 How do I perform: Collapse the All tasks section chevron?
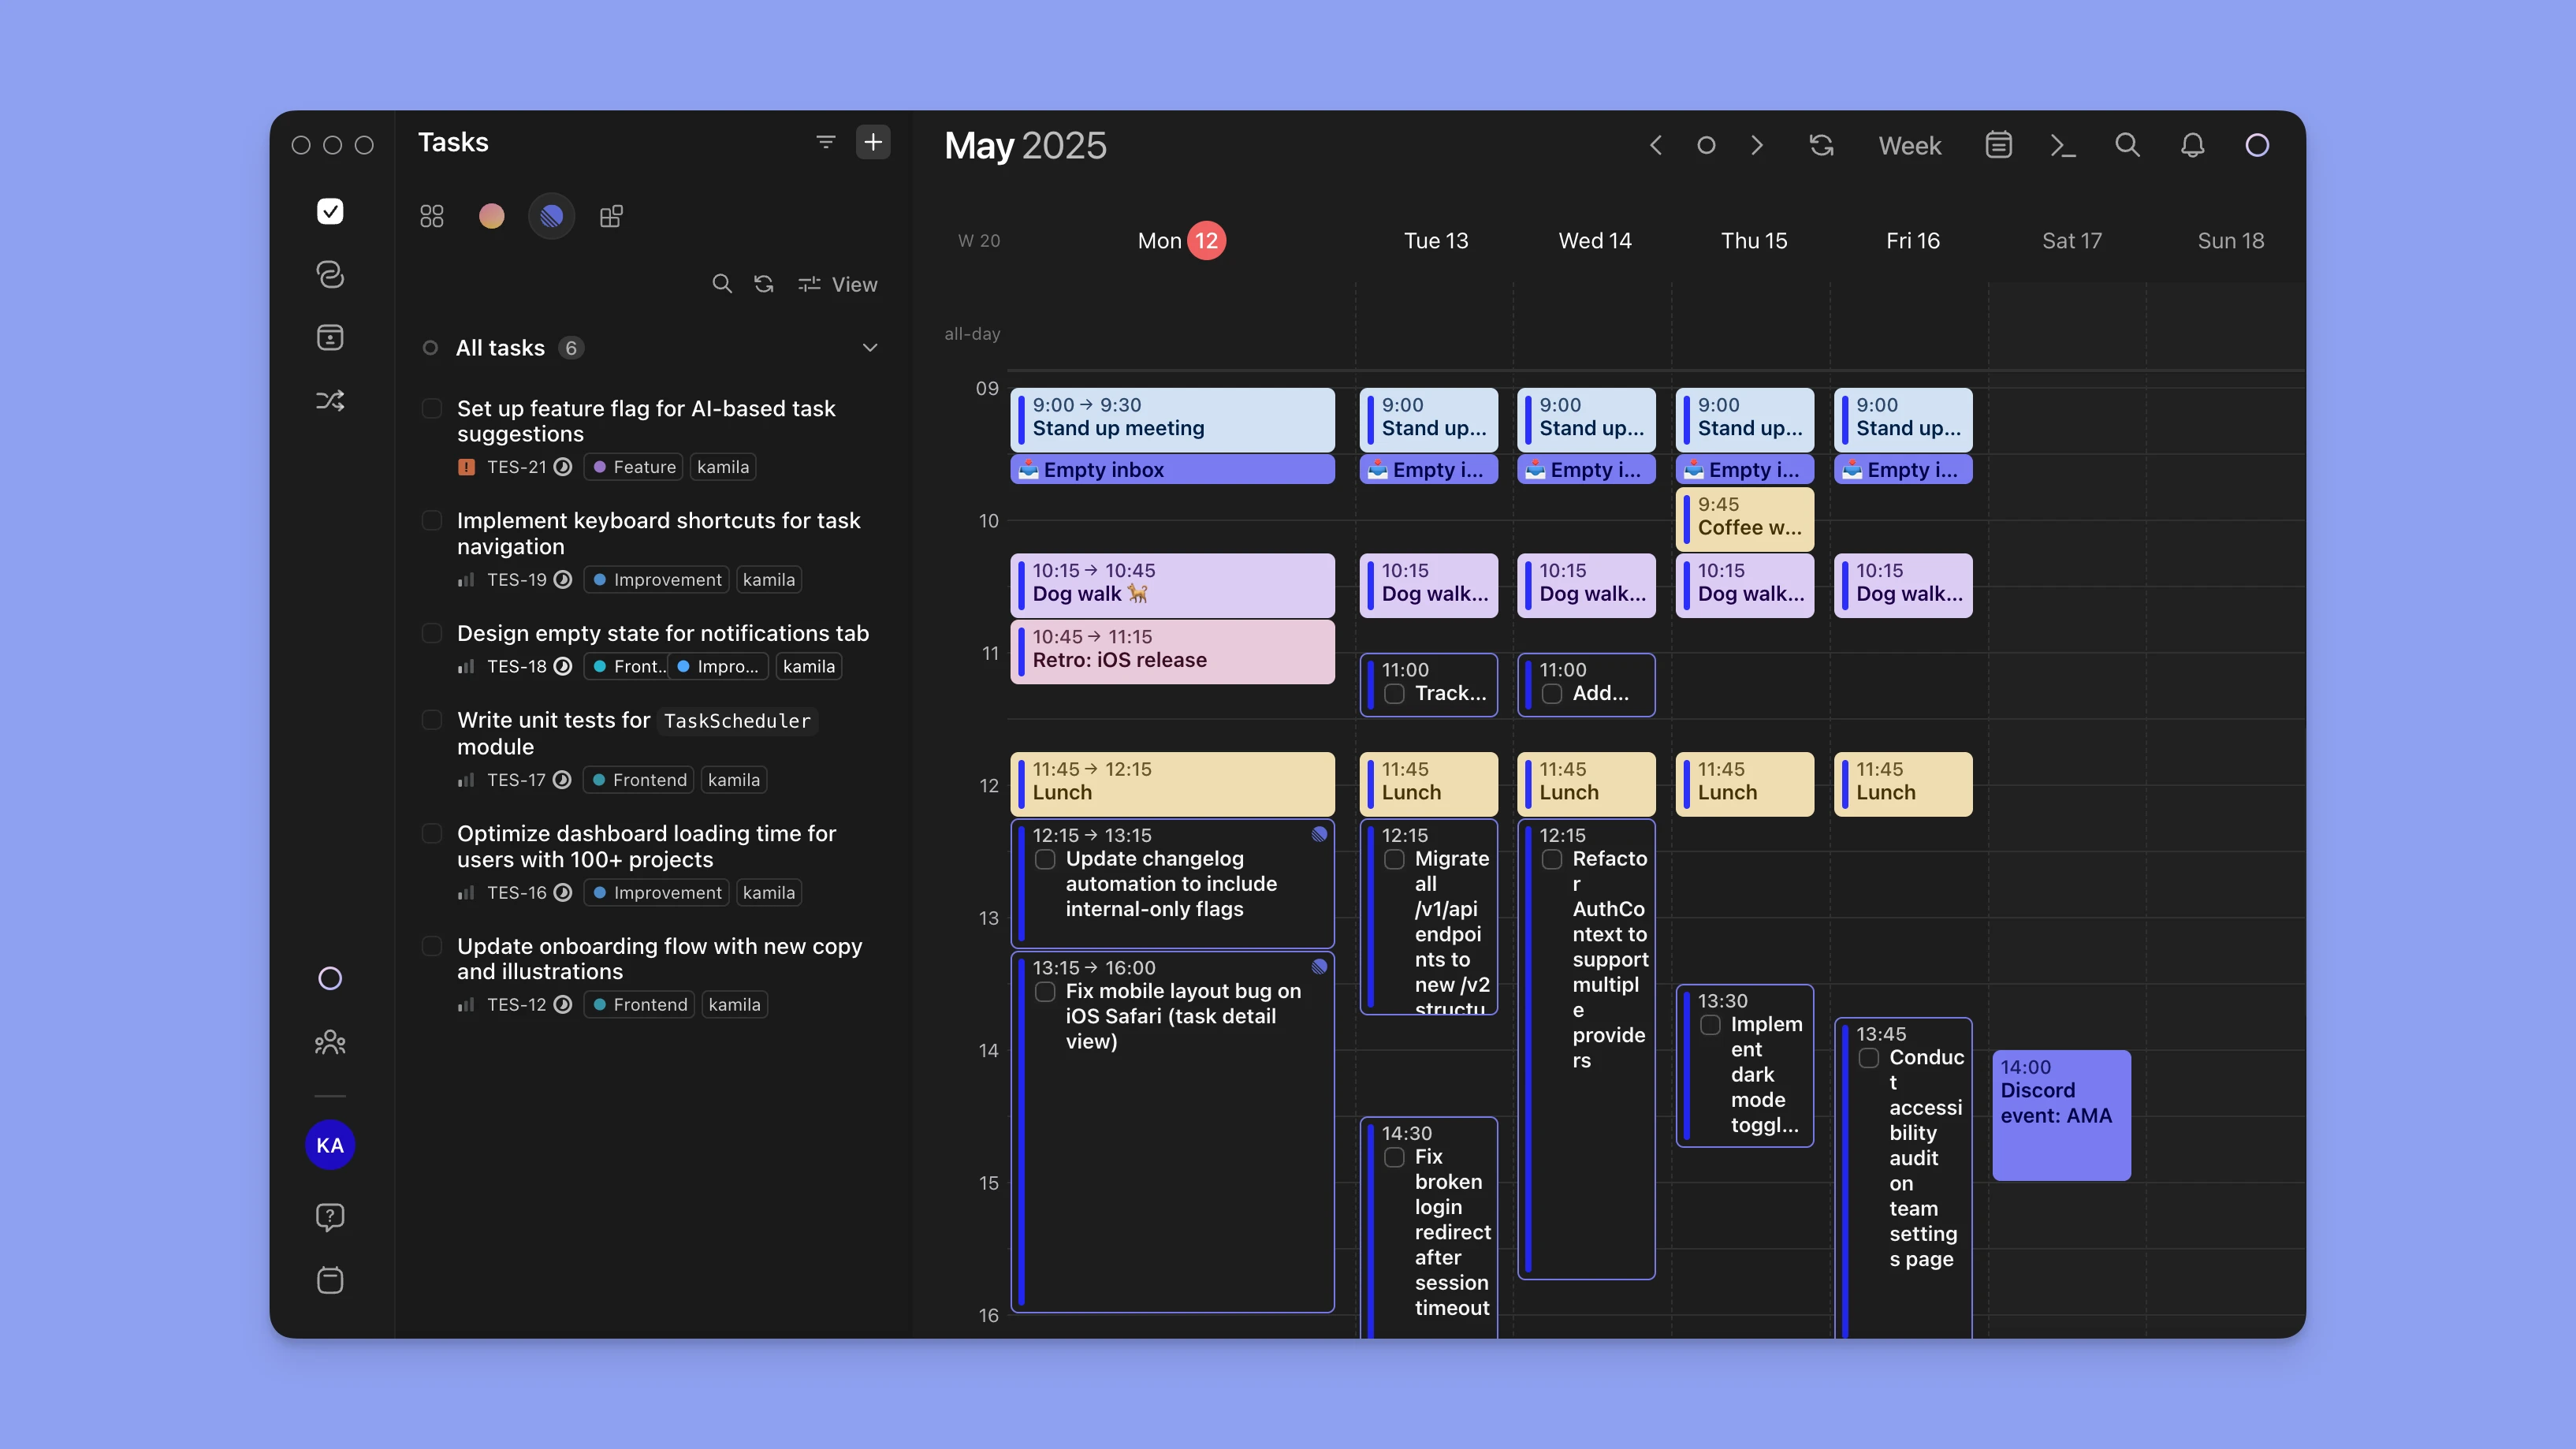tap(869, 347)
